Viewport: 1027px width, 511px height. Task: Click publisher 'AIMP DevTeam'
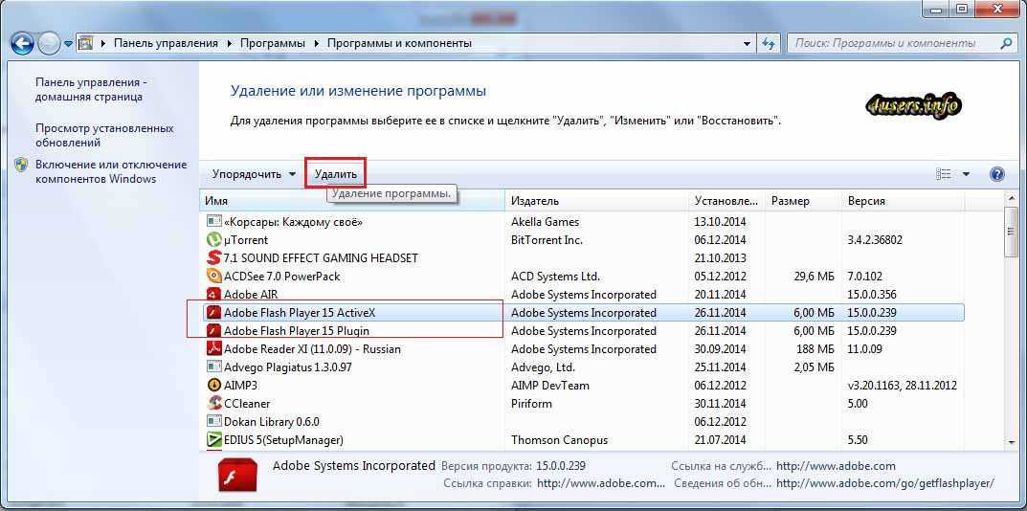549,386
